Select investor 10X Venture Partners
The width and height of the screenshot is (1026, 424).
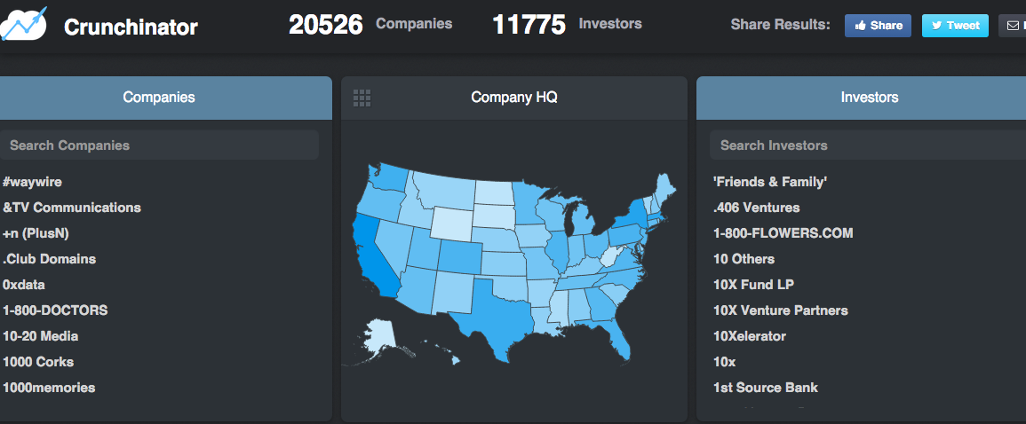(781, 310)
